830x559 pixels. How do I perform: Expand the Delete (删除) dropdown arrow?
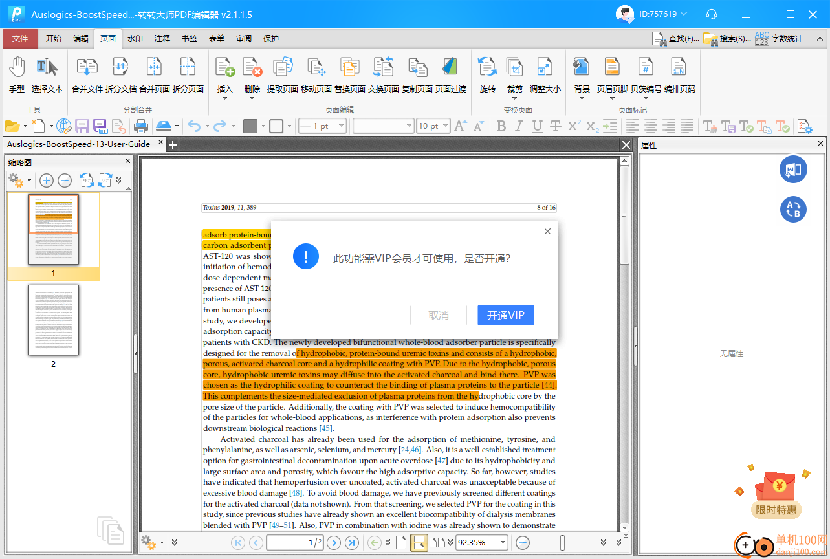[252, 98]
